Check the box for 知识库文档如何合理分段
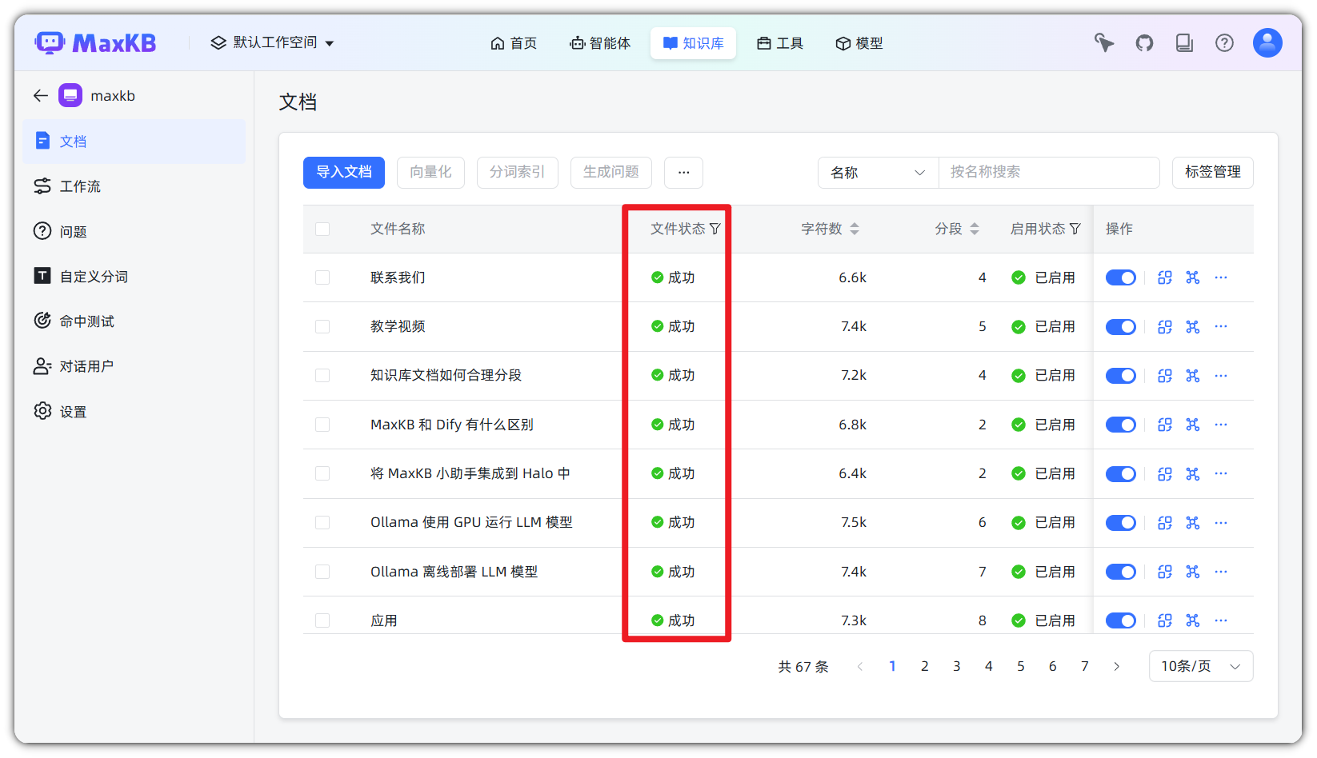The image size is (1317, 758). [x=322, y=376]
